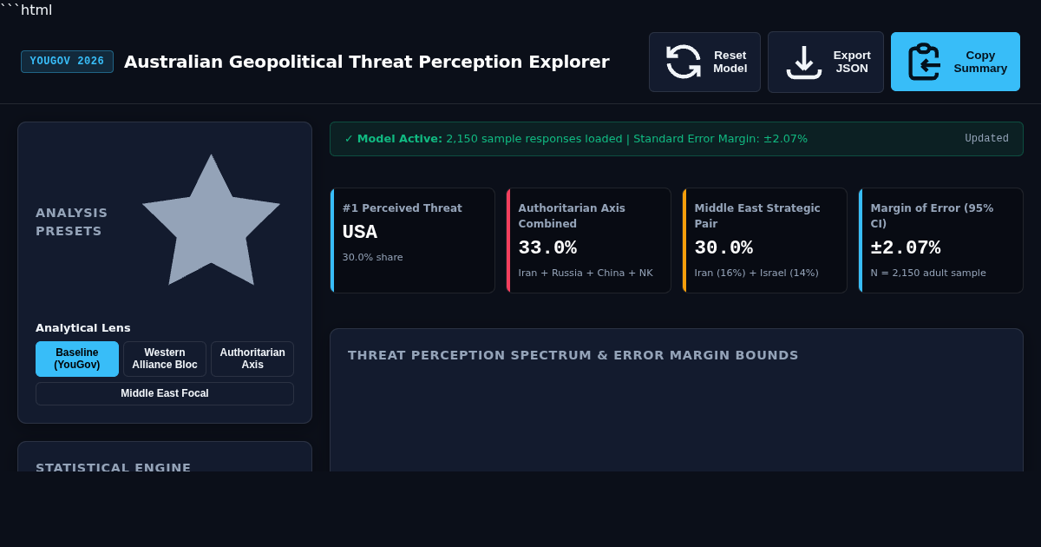Open the Middle East Strategic Pair card
Viewport: 1041px width, 547px height.
point(764,241)
